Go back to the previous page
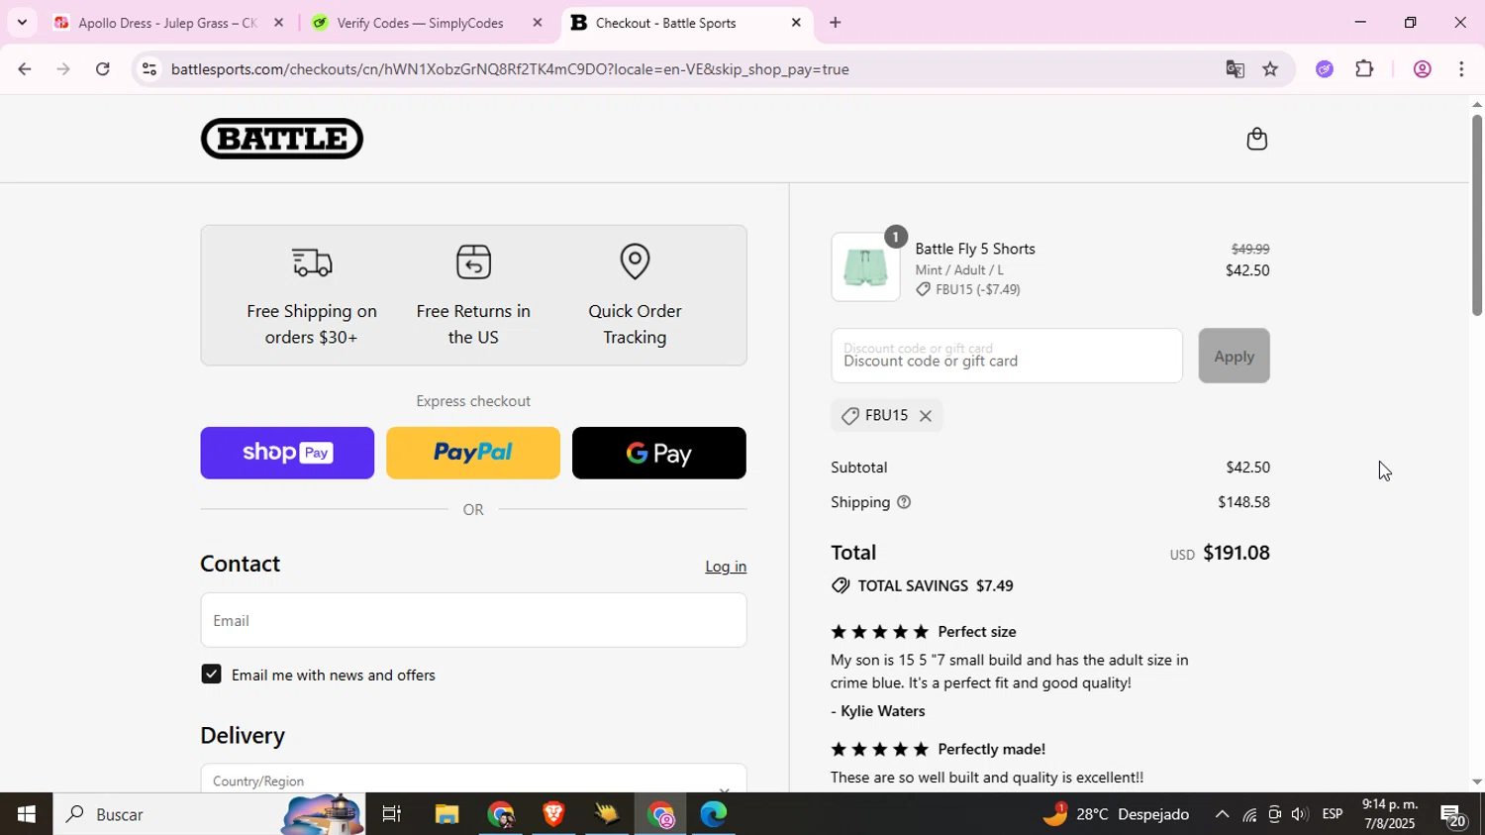Screen dimensions: 1485x835 click(x=24, y=69)
